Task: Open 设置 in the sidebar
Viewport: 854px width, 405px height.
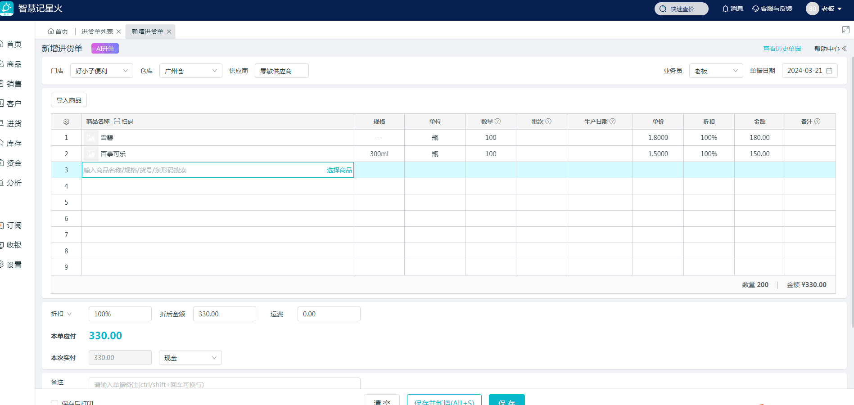Action: pyautogui.click(x=14, y=265)
